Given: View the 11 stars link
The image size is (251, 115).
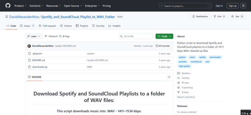Looking at the screenshot, I should click(183, 83).
